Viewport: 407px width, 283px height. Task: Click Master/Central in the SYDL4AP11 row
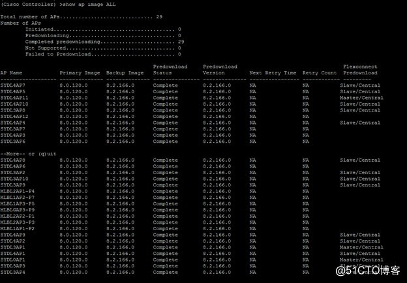point(361,98)
